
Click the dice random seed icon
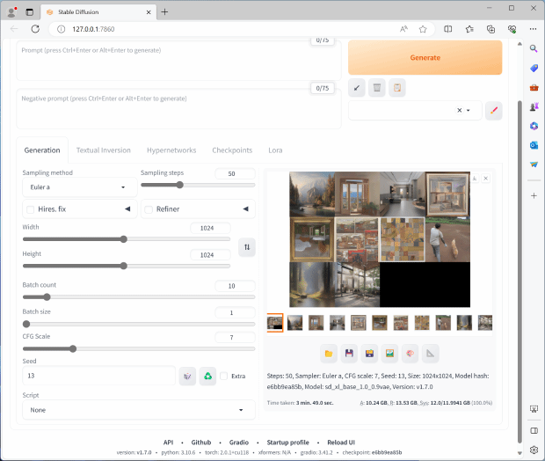187,377
